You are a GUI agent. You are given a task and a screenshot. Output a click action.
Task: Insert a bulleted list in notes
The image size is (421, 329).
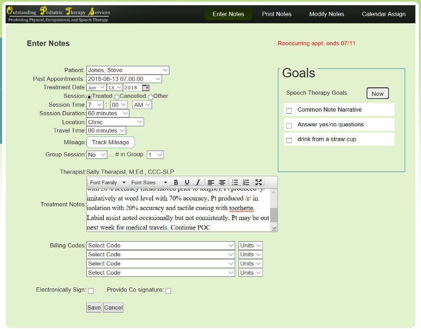tap(235, 182)
